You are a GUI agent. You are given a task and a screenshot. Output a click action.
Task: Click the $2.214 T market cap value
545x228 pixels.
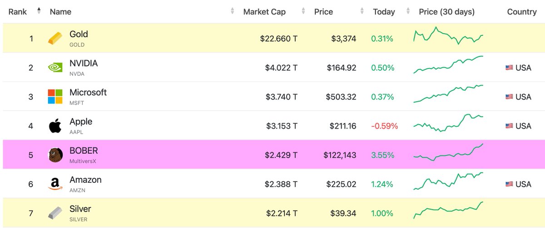282,213
